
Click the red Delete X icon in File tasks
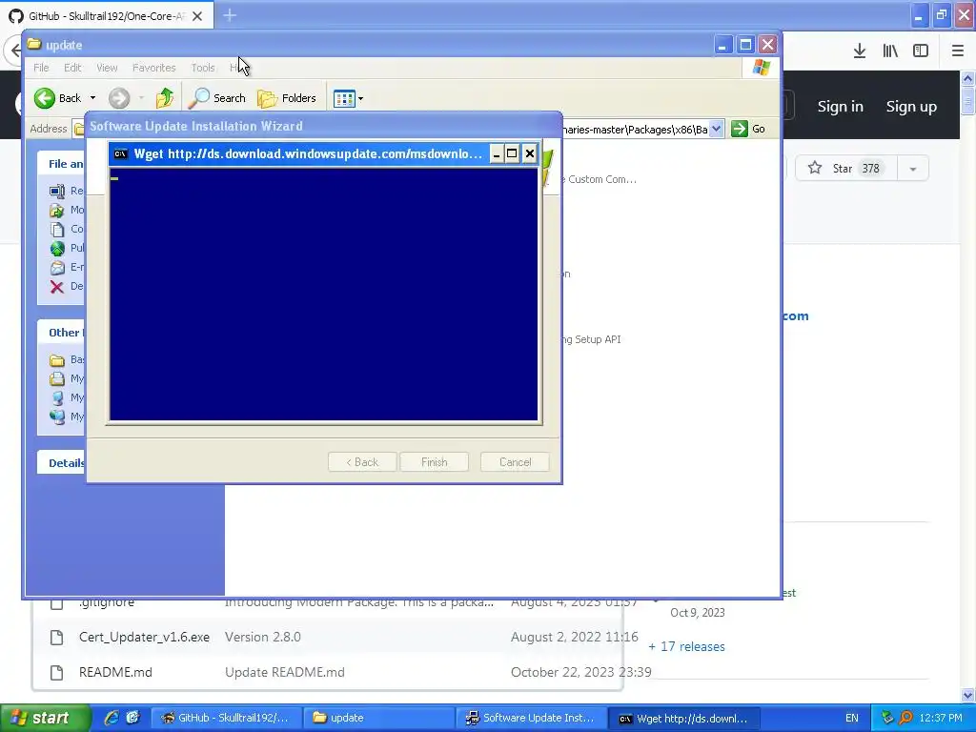pyautogui.click(x=57, y=286)
